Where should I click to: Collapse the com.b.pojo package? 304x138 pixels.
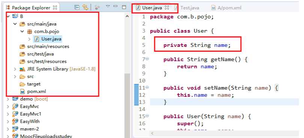pos(22,31)
